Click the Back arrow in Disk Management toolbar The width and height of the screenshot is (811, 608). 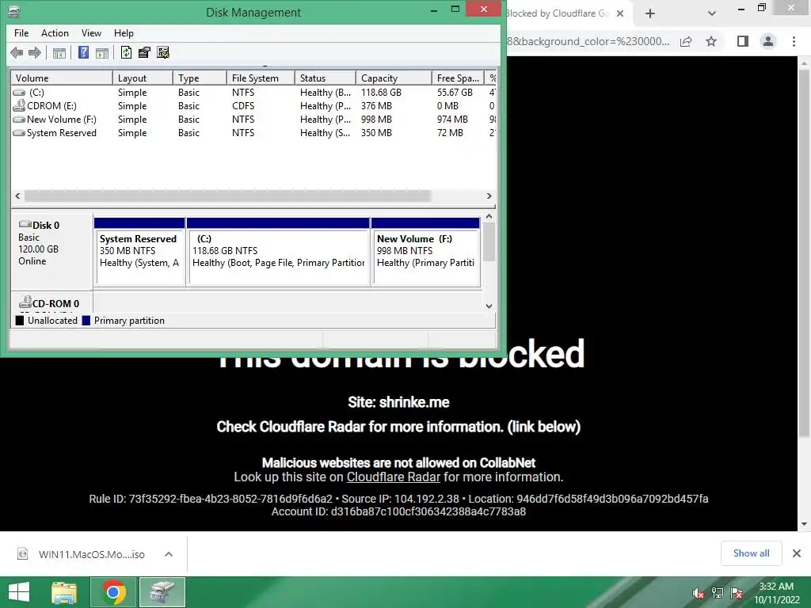(x=17, y=52)
